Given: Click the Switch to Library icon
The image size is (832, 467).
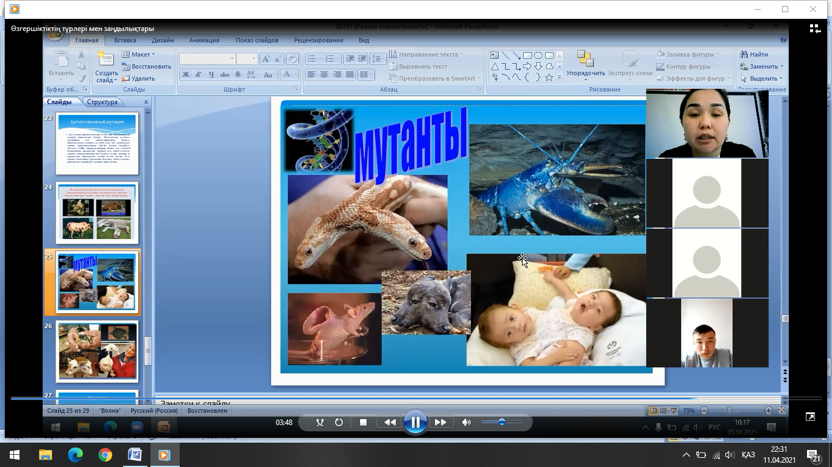Looking at the screenshot, I should coord(815,29).
